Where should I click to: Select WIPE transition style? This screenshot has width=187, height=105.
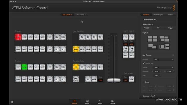pos(88,67)
